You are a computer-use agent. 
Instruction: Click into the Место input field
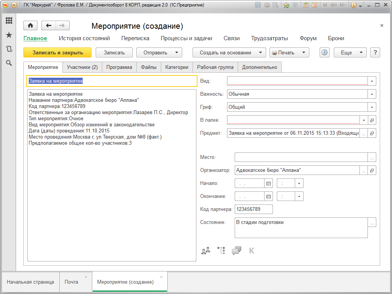point(301,157)
